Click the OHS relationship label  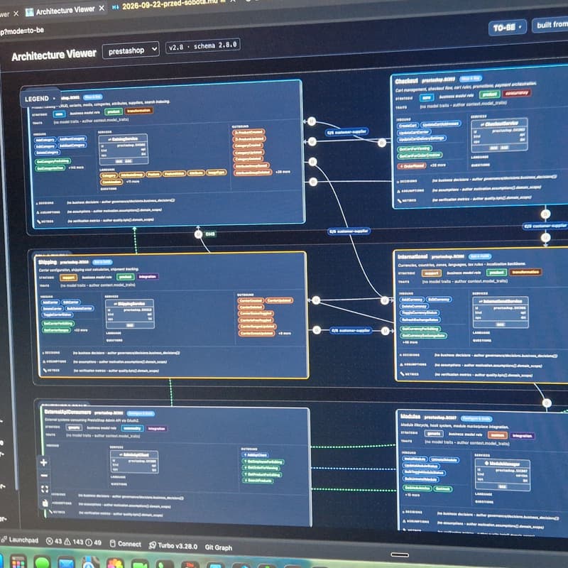tap(210, 234)
